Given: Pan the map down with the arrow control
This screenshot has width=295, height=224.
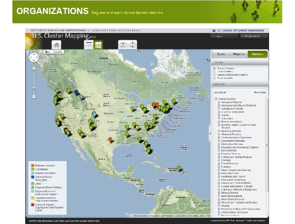Looking at the screenshot, I should (x=34, y=61).
